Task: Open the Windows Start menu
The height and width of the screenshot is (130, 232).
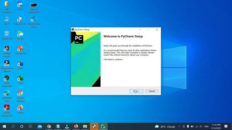Action: pyautogui.click(x=4, y=126)
